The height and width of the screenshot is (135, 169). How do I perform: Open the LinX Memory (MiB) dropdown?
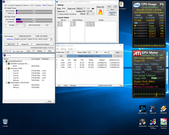pos(91,52)
